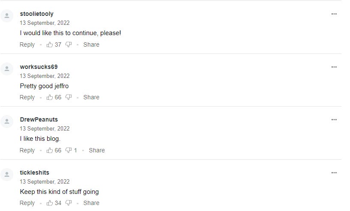Open three-dot menu on worksucks69's comment
The height and width of the screenshot is (211, 350).
pos(334,67)
